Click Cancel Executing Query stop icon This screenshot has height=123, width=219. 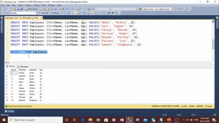[62, 13]
